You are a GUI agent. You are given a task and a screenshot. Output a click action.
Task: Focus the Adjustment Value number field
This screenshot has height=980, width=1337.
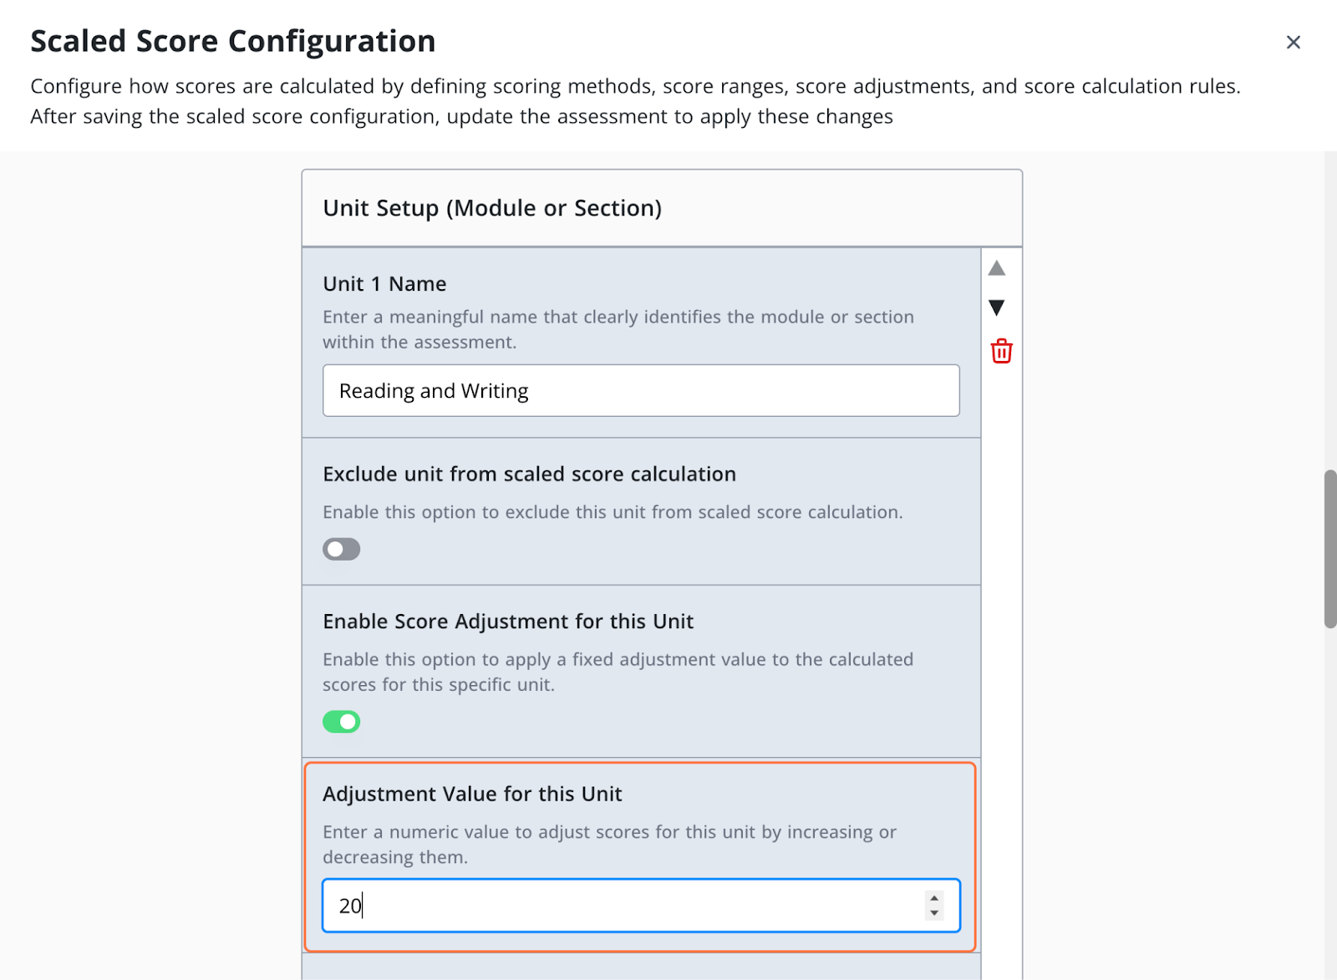tap(618, 905)
